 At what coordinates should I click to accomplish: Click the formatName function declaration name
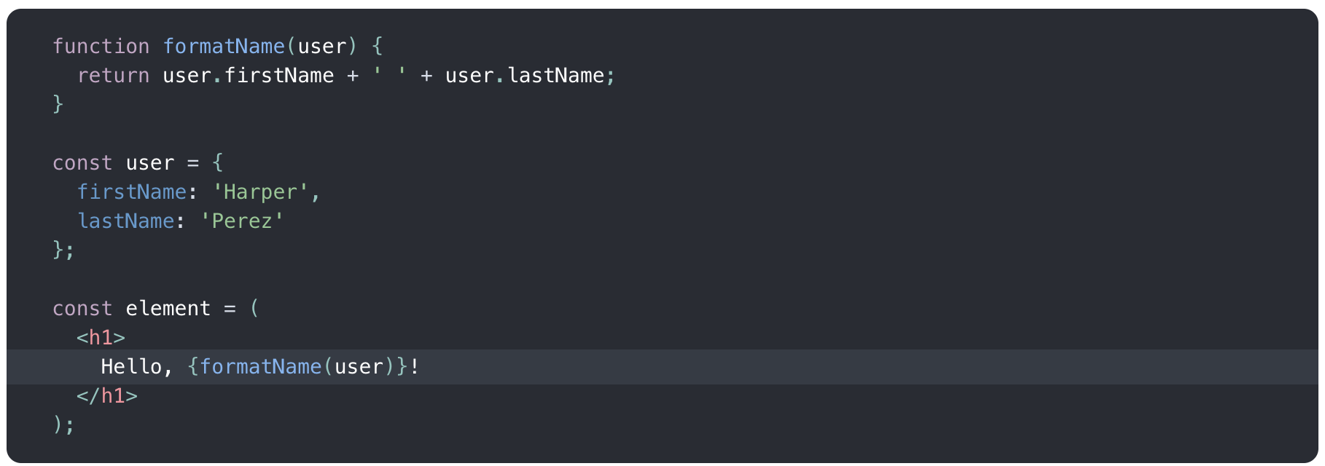pos(224,47)
